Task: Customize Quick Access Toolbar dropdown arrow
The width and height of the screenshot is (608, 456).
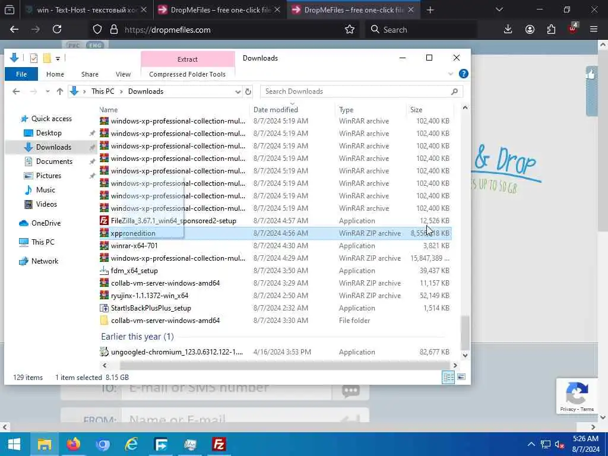Action: (58, 59)
